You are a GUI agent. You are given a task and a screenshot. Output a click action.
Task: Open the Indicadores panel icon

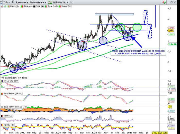50,2
